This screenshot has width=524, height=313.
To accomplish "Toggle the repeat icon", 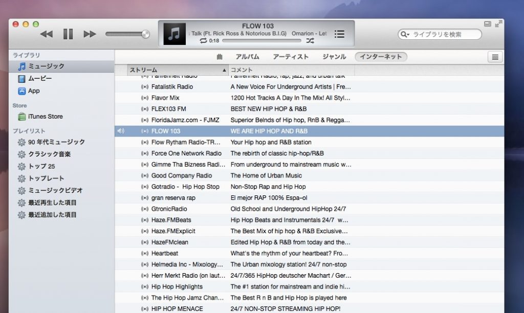I will point(203,41).
